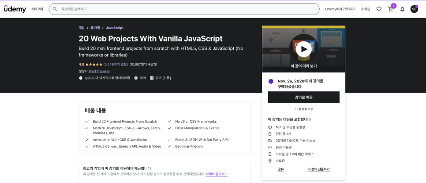Click the 평생 이용권 text
This screenshot has height=183, width=426.
[x=284, y=147]
